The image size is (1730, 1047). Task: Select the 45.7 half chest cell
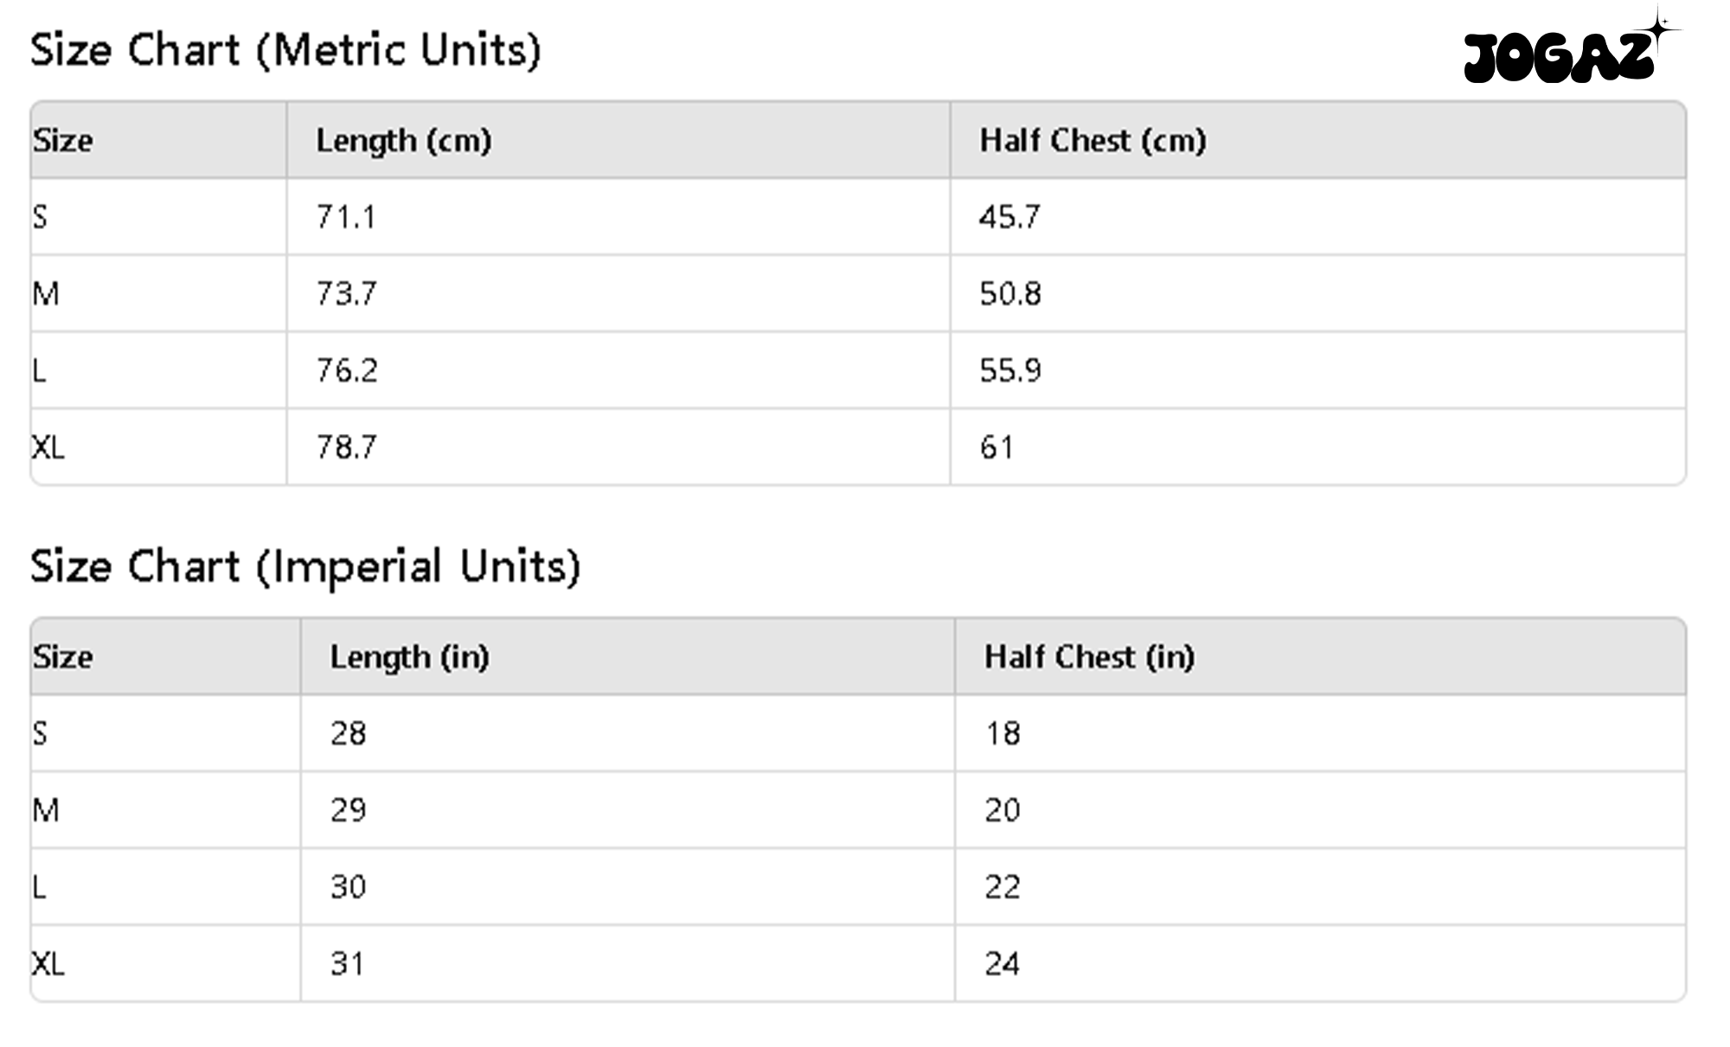click(1009, 217)
